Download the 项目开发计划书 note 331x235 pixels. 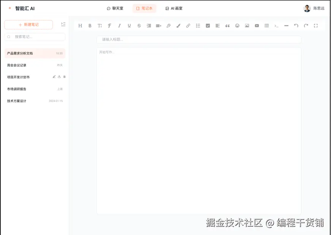[x=59, y=77]
